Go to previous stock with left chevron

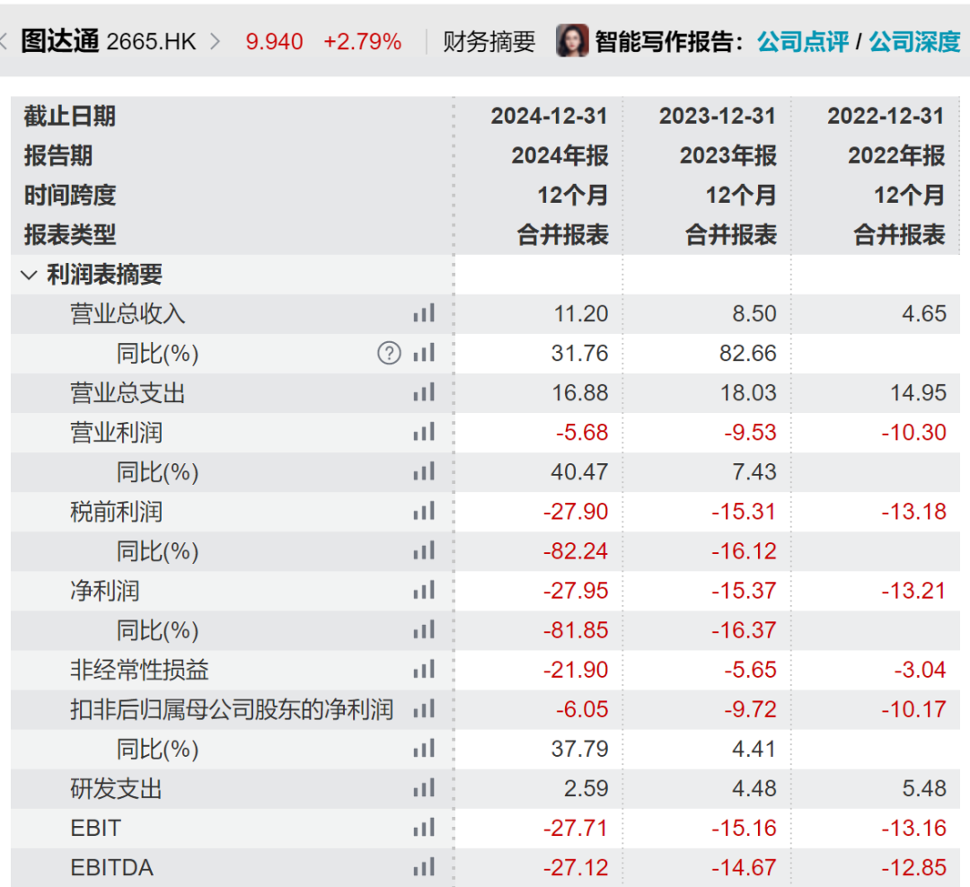[x=3, y=41]
